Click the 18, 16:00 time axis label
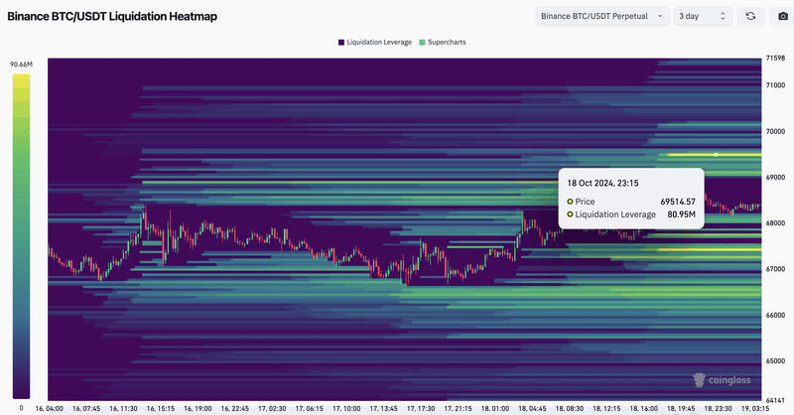 click(x=644, y=408)
